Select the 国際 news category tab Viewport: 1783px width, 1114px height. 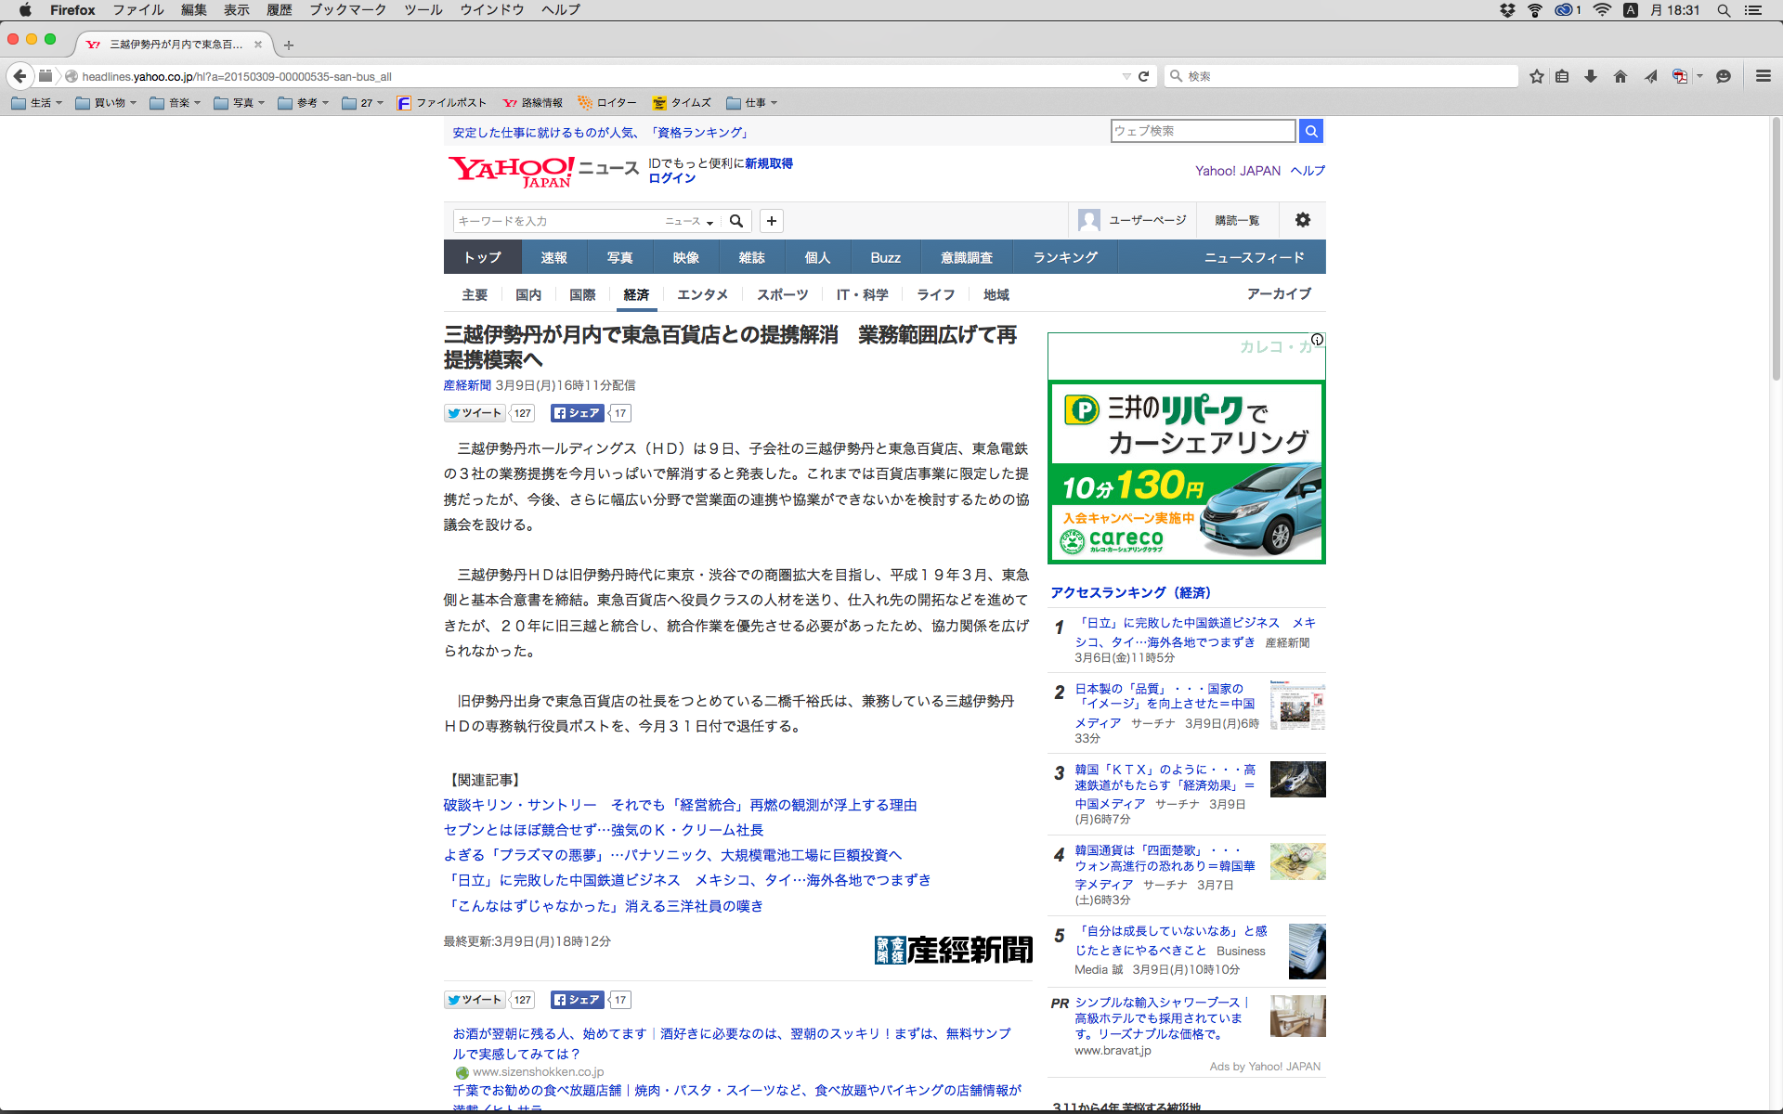click(582, 294)
